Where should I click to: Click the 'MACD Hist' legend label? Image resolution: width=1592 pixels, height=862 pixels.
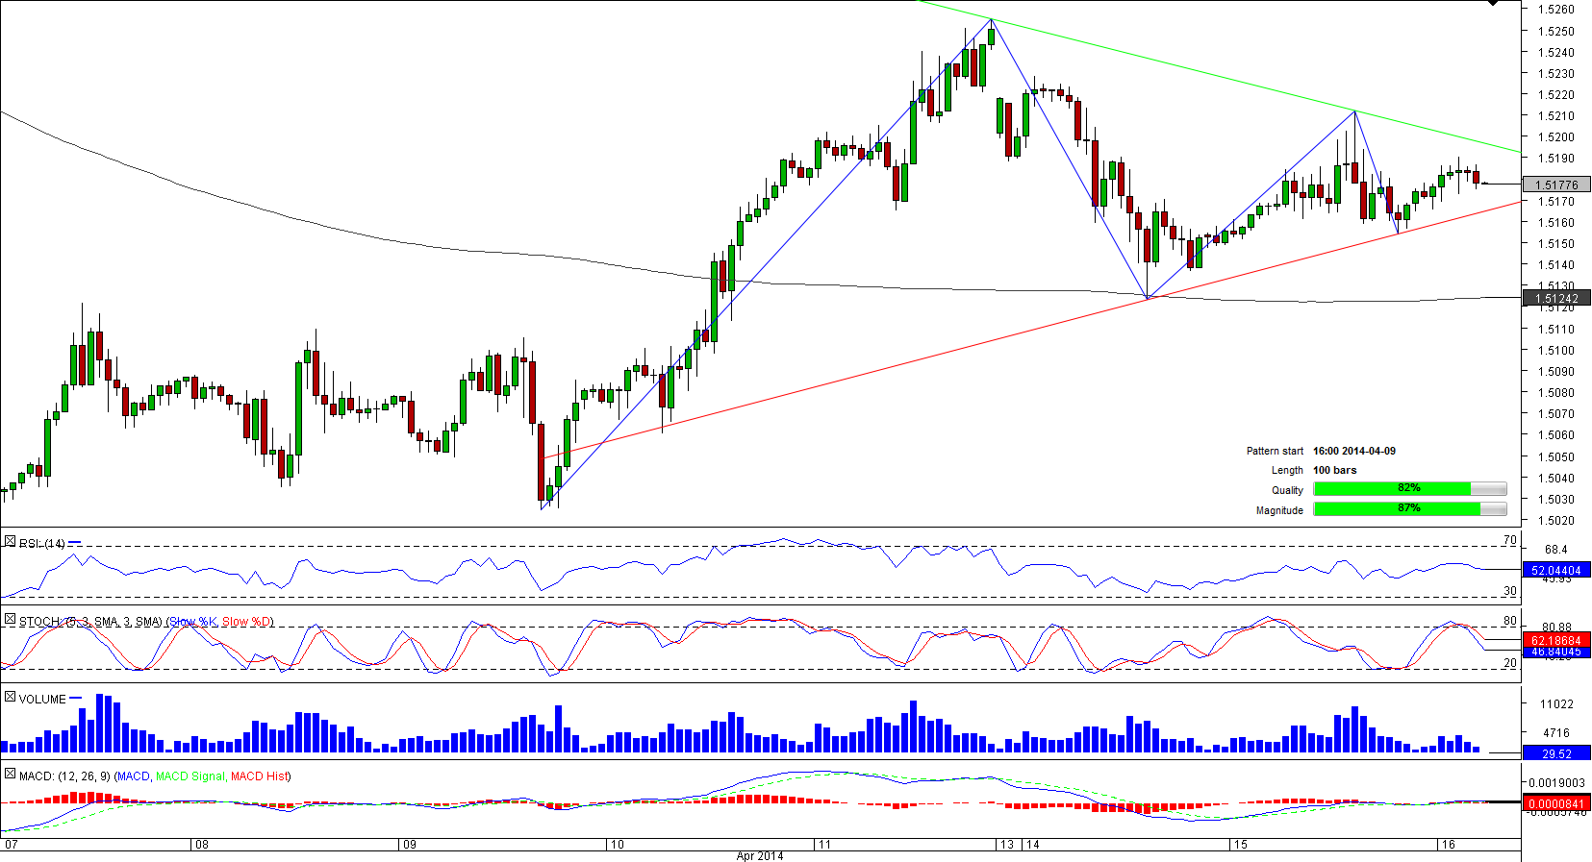(x=259, y=776)
